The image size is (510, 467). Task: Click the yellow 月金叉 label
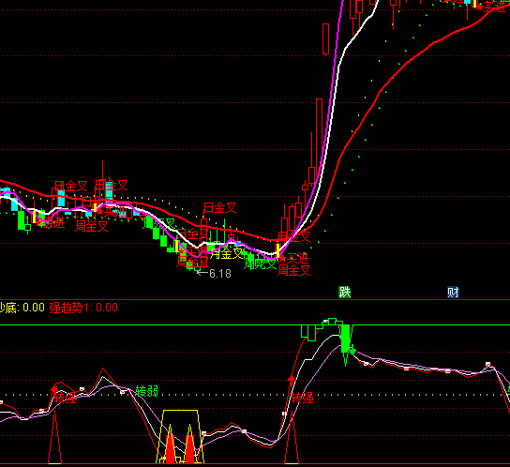(x=226, y=253)
